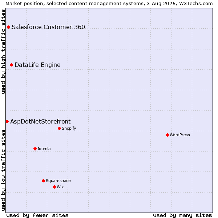218x218 pixels.
Task: Click the 'DataLife Engine' label
Action: (x=37, y=65)
